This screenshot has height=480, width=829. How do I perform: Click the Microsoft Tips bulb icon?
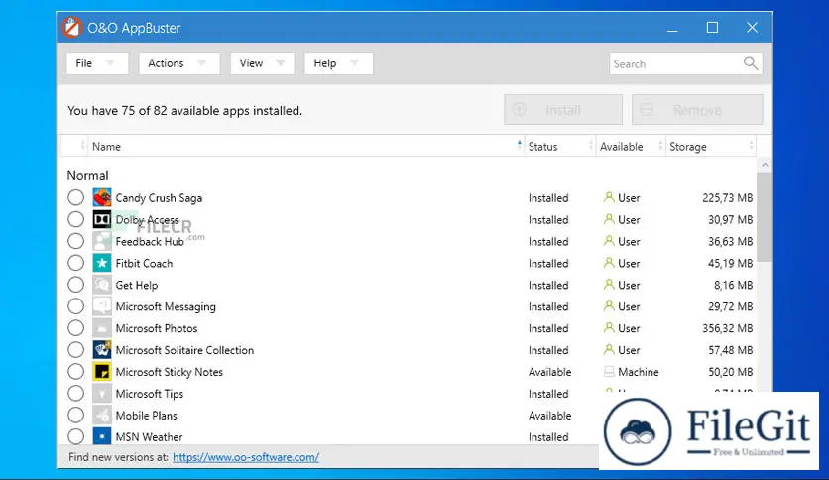(x=102, y=394)
